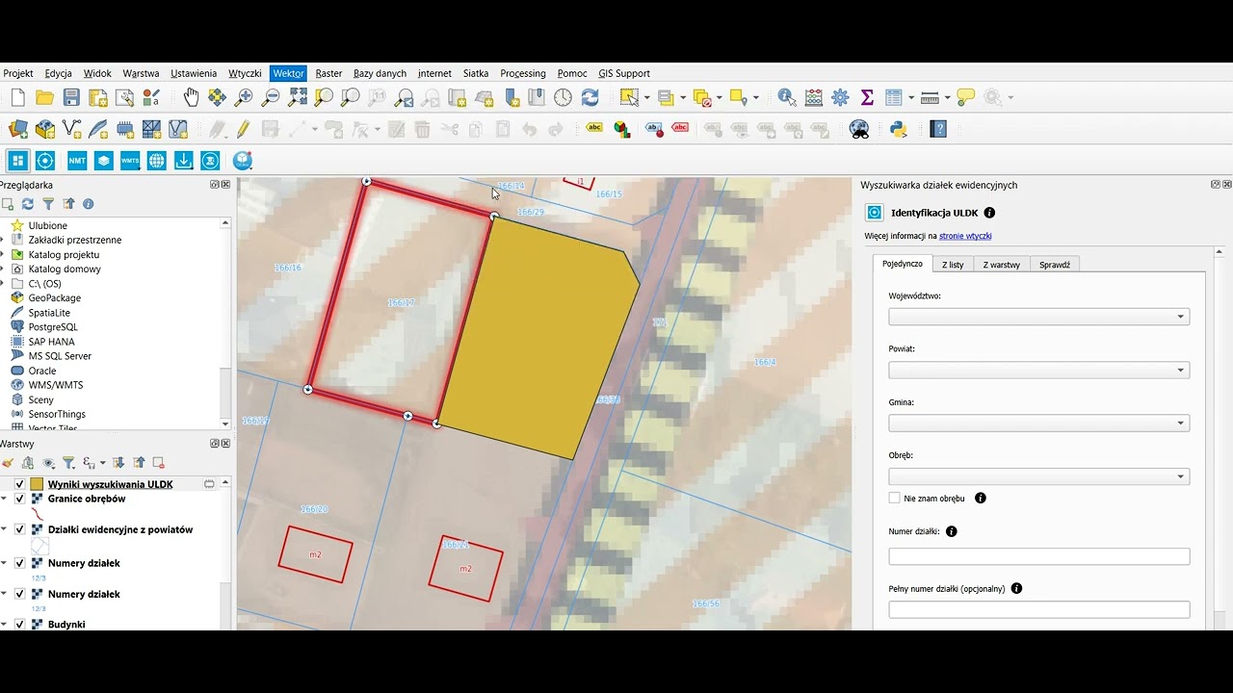
Task: Toggle Wyniki wyszukiwania ULDK layer visibility
Action: 19,484
